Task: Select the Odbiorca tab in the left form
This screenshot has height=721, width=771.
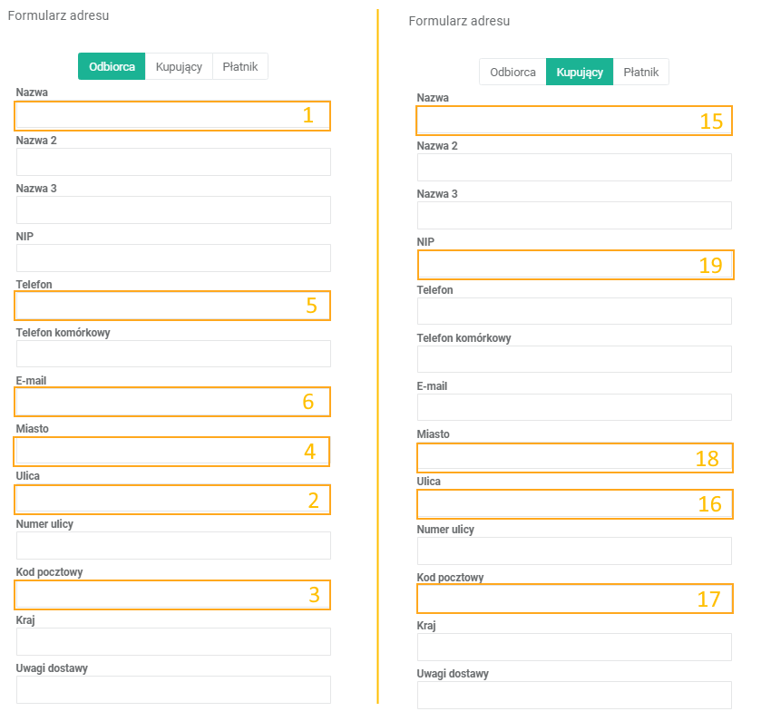Action: click(112, 66)
